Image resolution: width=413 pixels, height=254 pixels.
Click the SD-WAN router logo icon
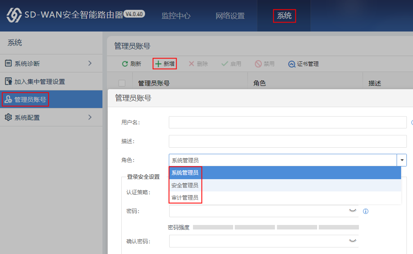pyautogui.click(x=14, y=16)
